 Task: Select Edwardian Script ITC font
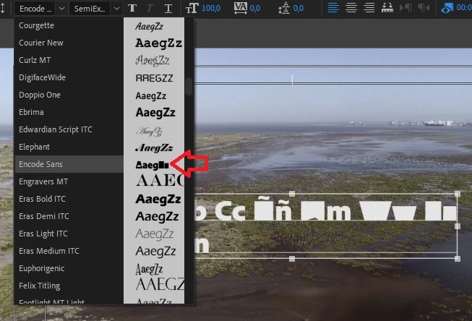69,129
